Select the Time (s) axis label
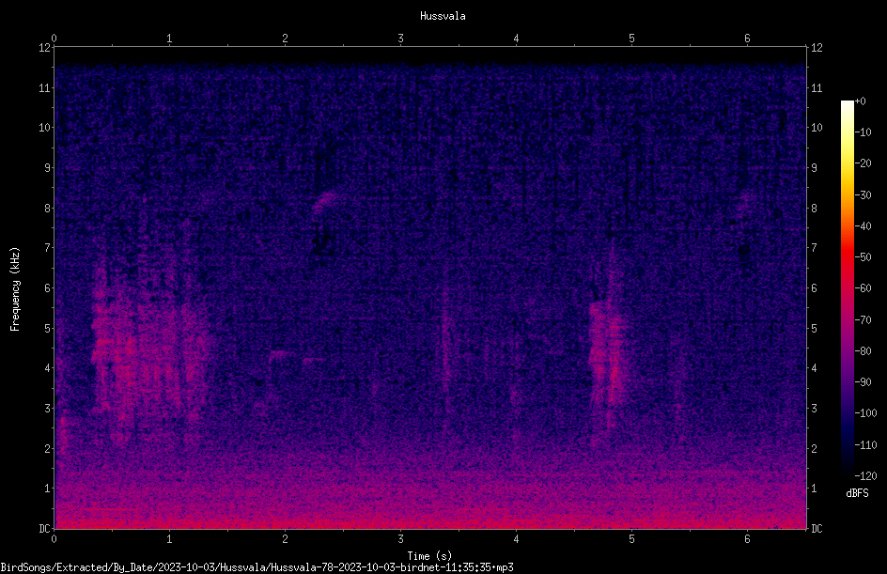Image resolution: width=887 pixels, height=574 pixels. click(429, 556)
